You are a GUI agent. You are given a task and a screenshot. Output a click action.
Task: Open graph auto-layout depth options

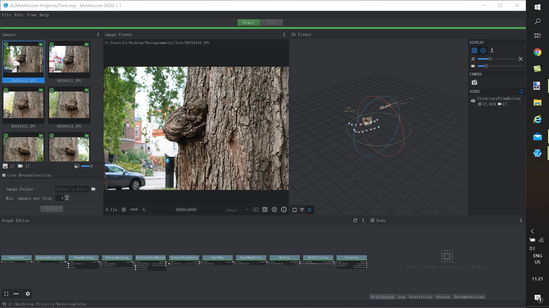point(16,294)
